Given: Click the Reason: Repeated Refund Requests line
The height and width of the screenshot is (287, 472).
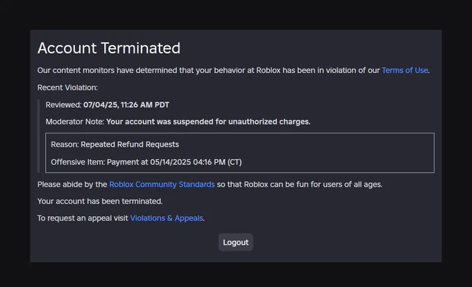Looking at the screenshot, I should [x=115, y=145].
